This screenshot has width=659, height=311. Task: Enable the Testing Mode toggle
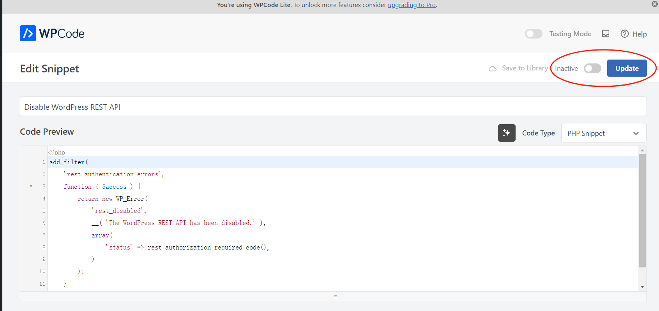tap(534, 34)
